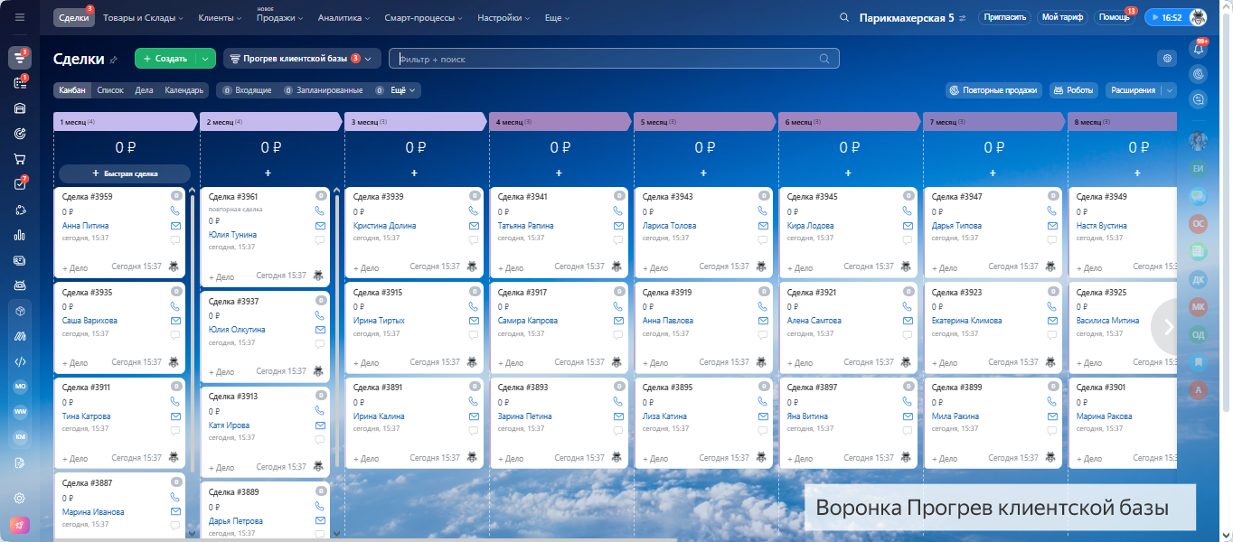Click robot avatar on Сделка #3961 card
The height and width of the screenshot is (542, 1233).
pyautogui.click(x=318, y=276)
